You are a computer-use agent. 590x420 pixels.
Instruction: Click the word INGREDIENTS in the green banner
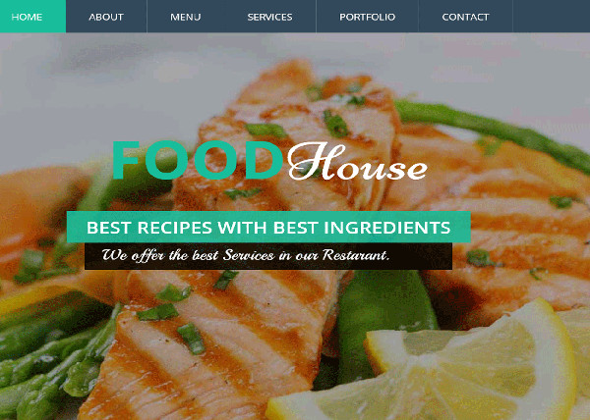click(387, 228)
